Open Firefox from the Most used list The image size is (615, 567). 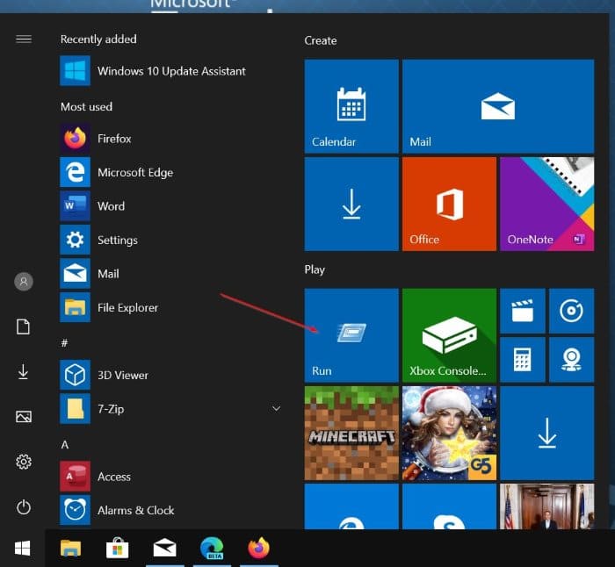tap(171, 139)
